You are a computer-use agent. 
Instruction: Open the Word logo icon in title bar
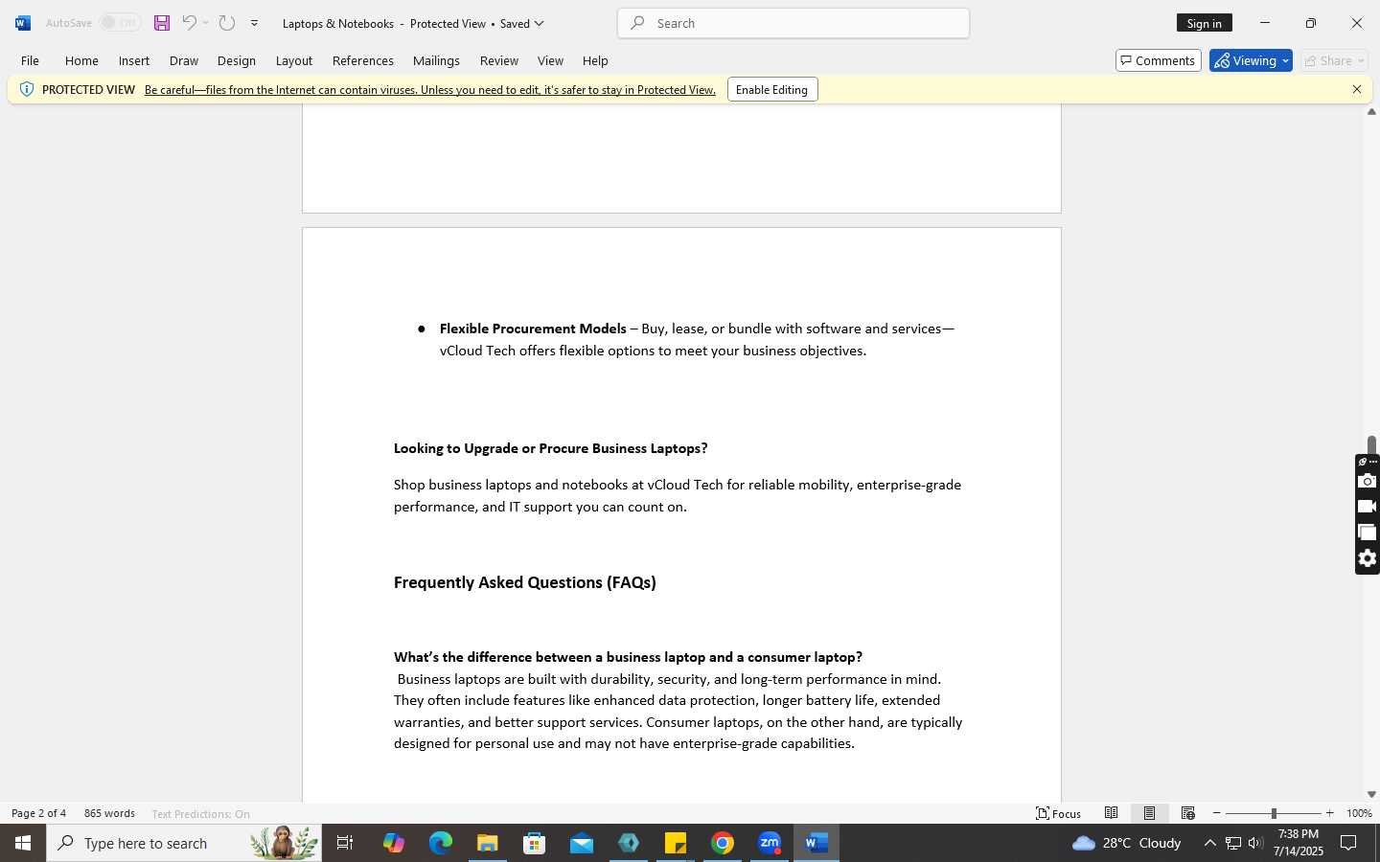pyautogui.click(x=23, y=23)
